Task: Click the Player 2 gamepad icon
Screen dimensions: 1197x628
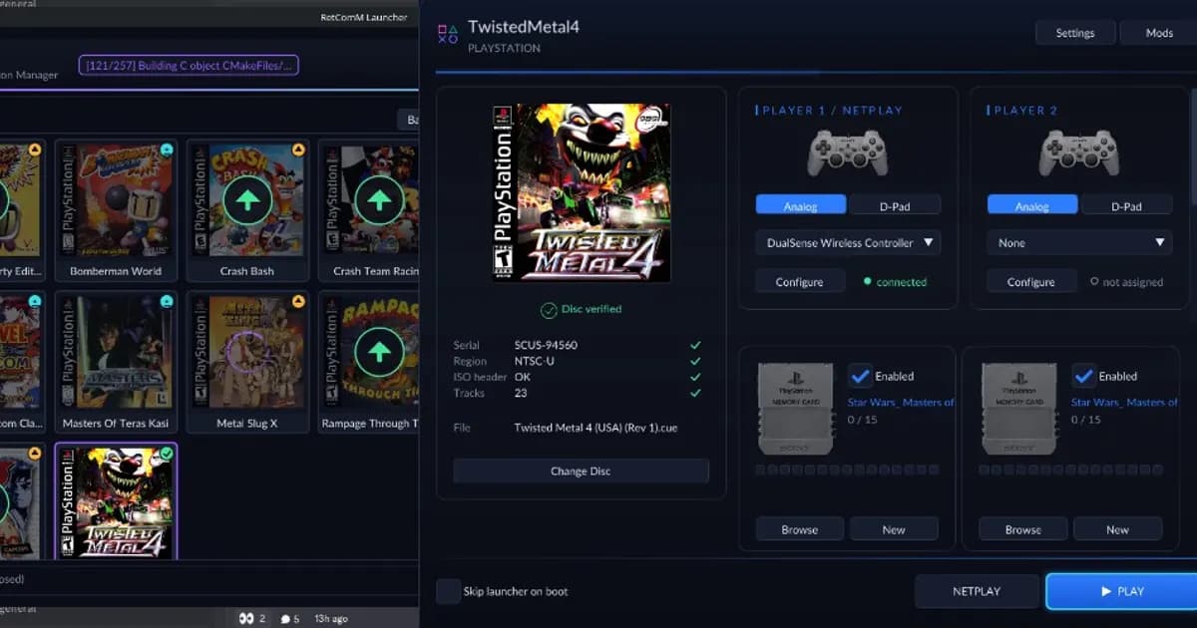Action: tap(1078, 153)
